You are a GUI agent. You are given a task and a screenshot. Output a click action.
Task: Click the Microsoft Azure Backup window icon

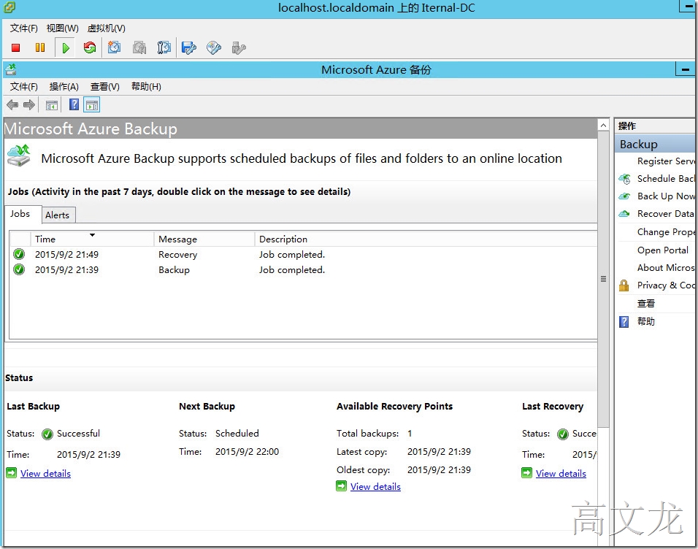pyautogui.click(x=11, y=69)
